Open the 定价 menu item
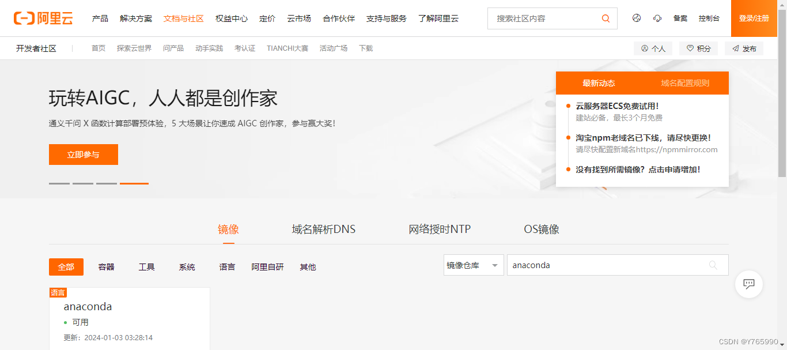 [x=267, y=18]
